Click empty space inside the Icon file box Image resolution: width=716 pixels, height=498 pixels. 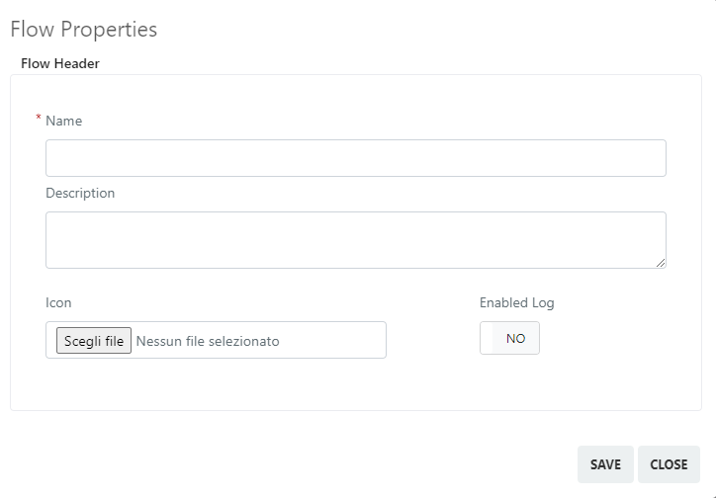[x=333, y=340]
